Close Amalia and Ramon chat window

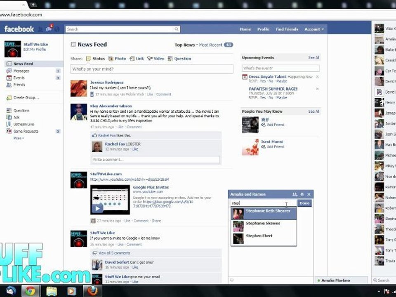(309, 194)
